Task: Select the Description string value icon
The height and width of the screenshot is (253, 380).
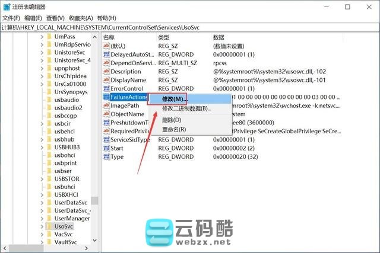Action: click(106, 72)
